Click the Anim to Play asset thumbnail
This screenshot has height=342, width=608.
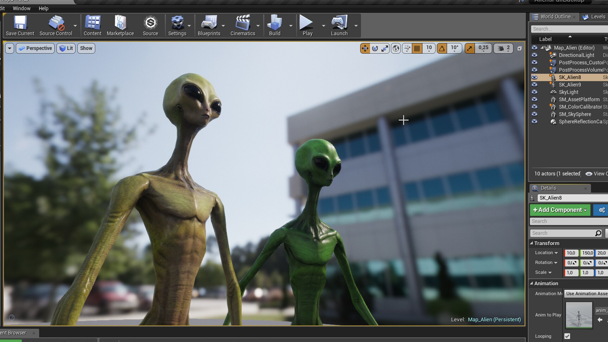point(579,315)
